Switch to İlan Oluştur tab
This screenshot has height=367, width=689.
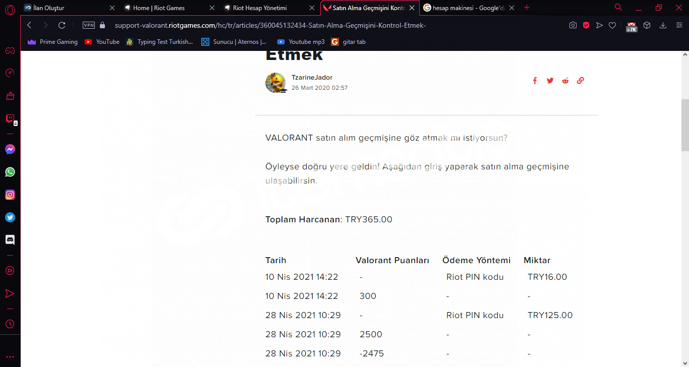tap(69, 8)
